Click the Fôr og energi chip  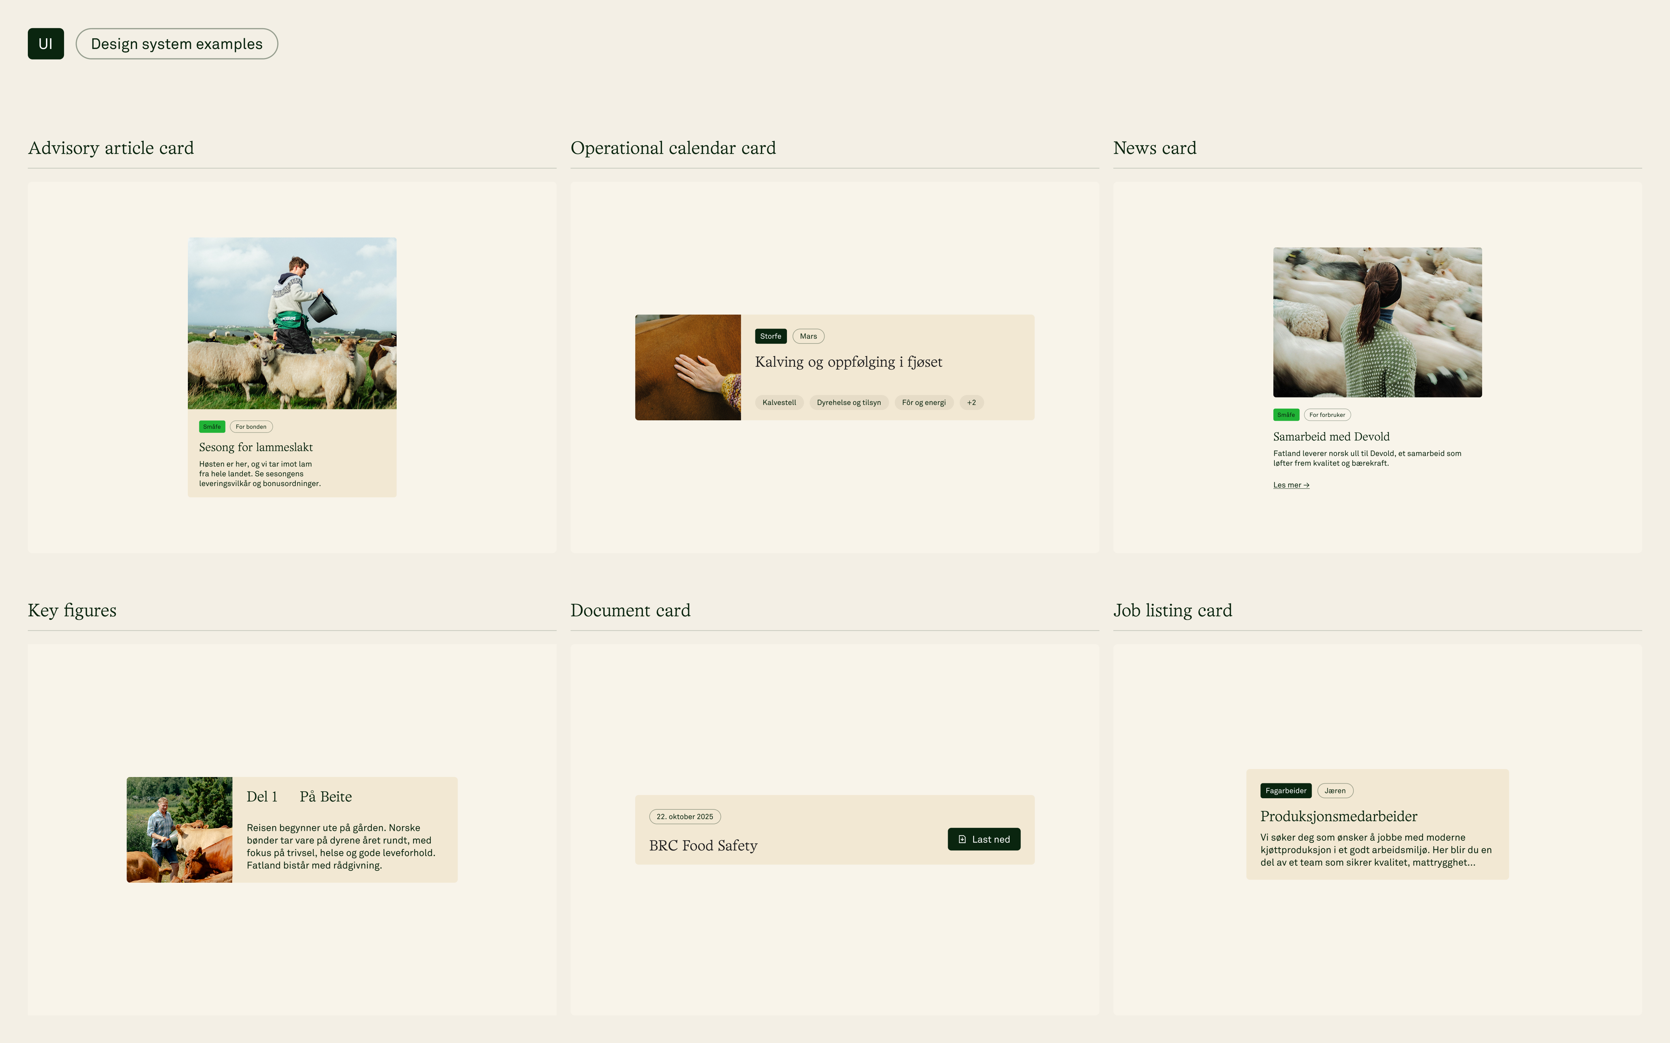pos(923,403)
